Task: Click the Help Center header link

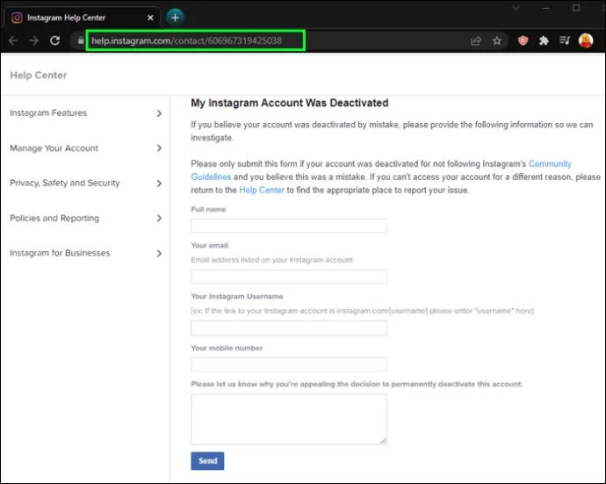Action: click(x=39, y=76)
